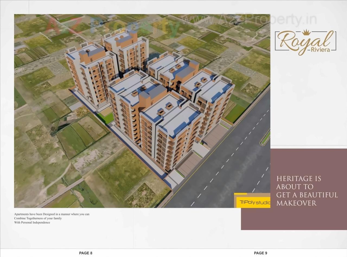Expand the PAGE 8 footer section
The height and width of the screenshot is (257, 347).
85,253
